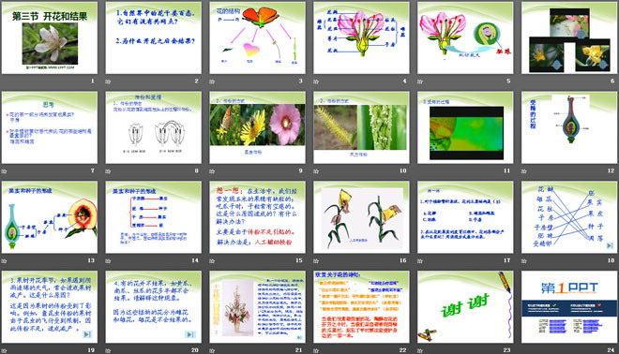The image size is (619, 354).
Task: Select slide 10 wind pollination photos
Action: [361, 127]
